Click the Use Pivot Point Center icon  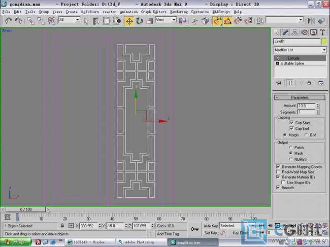183,21
